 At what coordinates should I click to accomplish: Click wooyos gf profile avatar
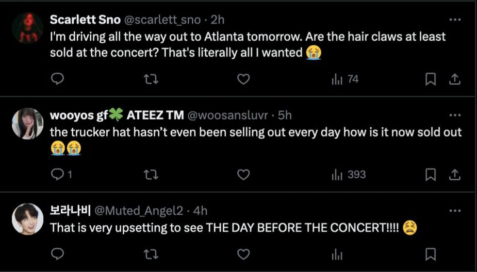27,124
